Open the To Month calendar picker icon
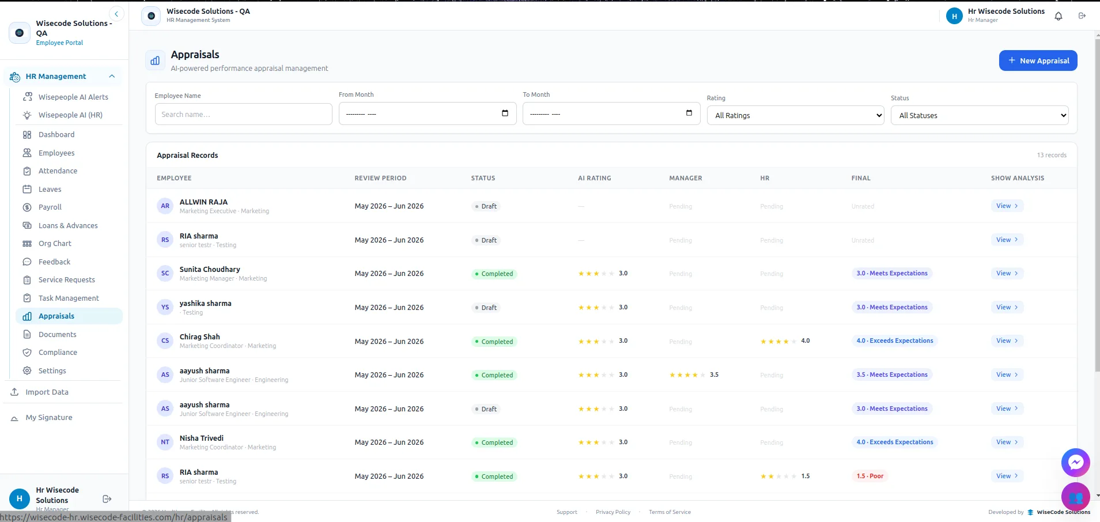The image size is (1100, 522). [x=689, y=113]
